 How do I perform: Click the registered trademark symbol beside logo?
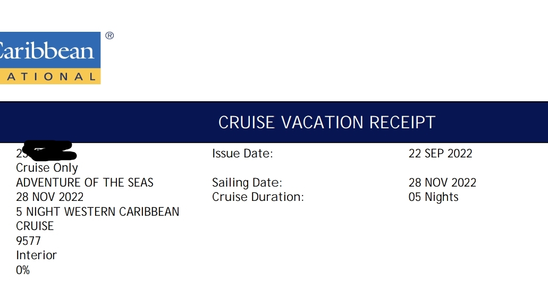coord(109,36)
